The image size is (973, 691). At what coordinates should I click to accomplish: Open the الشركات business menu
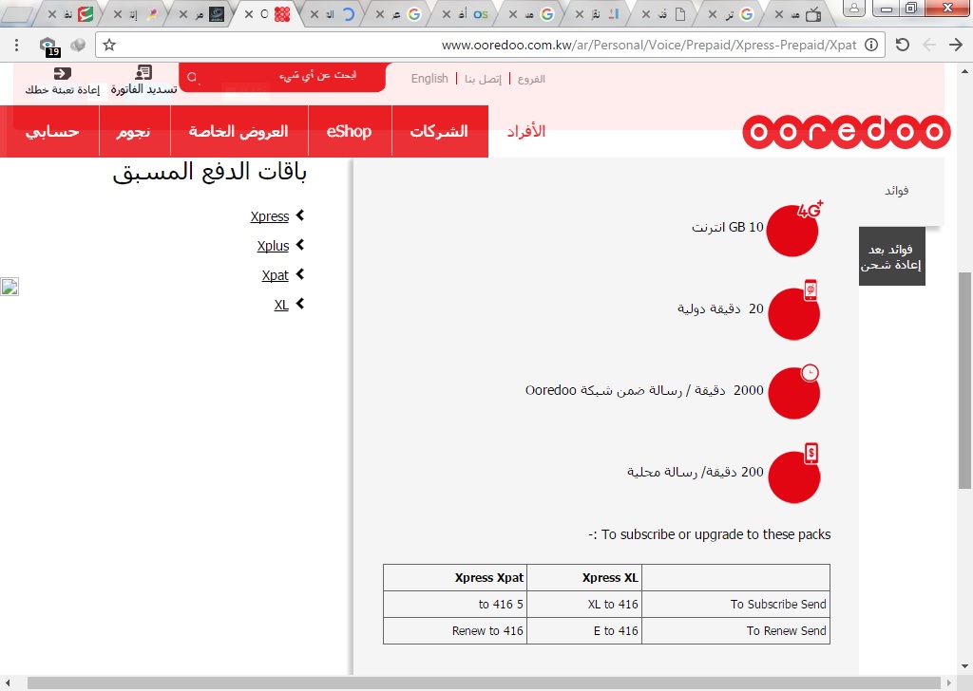439,131
